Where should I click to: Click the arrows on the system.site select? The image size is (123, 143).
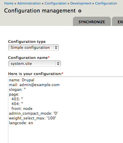(x=58, y=64)
